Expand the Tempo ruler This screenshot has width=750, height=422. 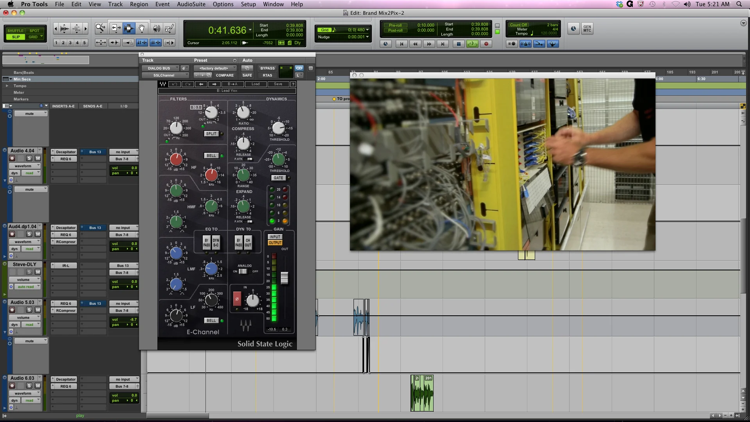[7, 86]
